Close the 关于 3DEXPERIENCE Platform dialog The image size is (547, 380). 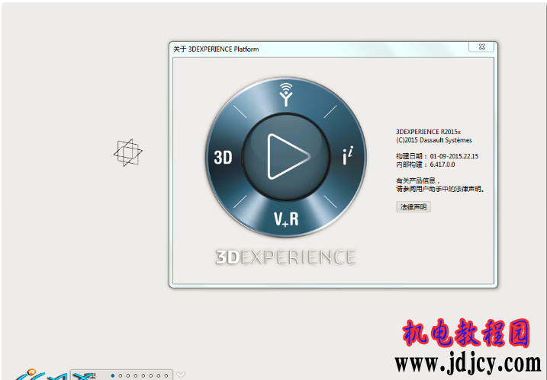click(481, 46)
